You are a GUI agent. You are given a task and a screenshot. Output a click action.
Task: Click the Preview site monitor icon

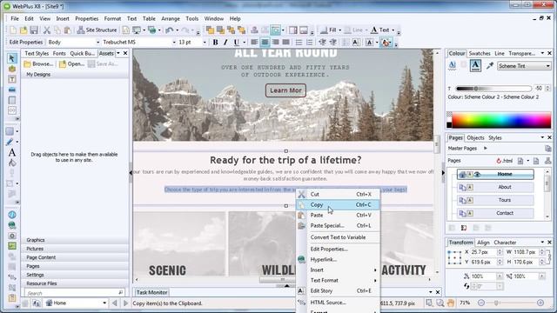[x=137, y=30]
